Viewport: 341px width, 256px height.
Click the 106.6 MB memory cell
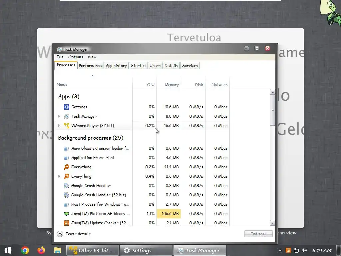pos(169,214)
